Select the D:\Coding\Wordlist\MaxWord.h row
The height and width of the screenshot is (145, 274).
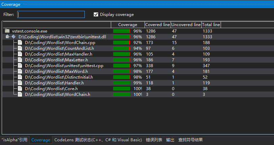[138, 71]
